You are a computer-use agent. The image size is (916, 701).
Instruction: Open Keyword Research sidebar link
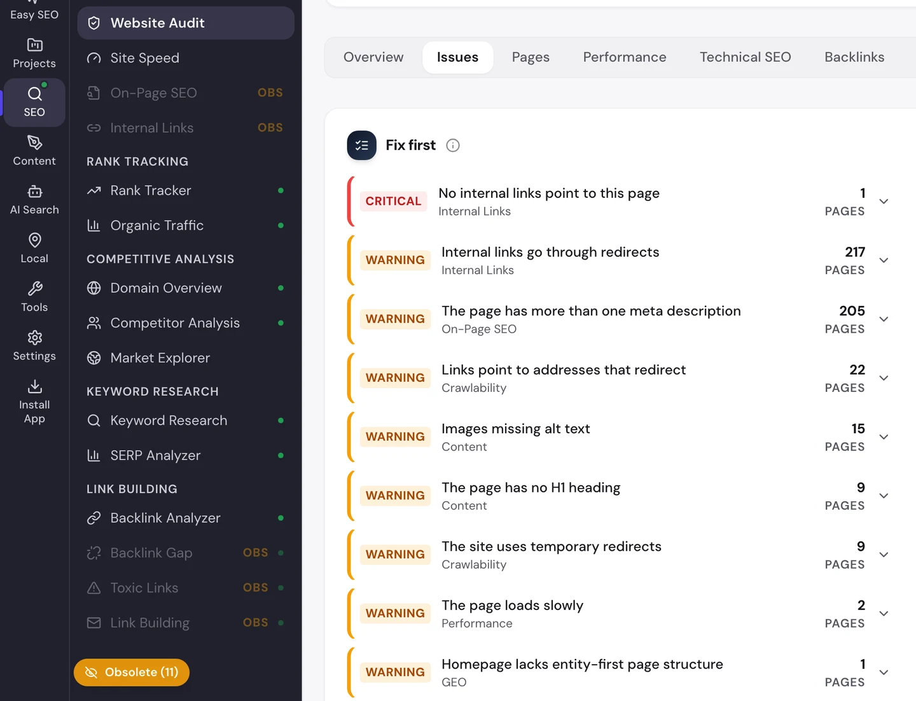(x=186, y=420)
